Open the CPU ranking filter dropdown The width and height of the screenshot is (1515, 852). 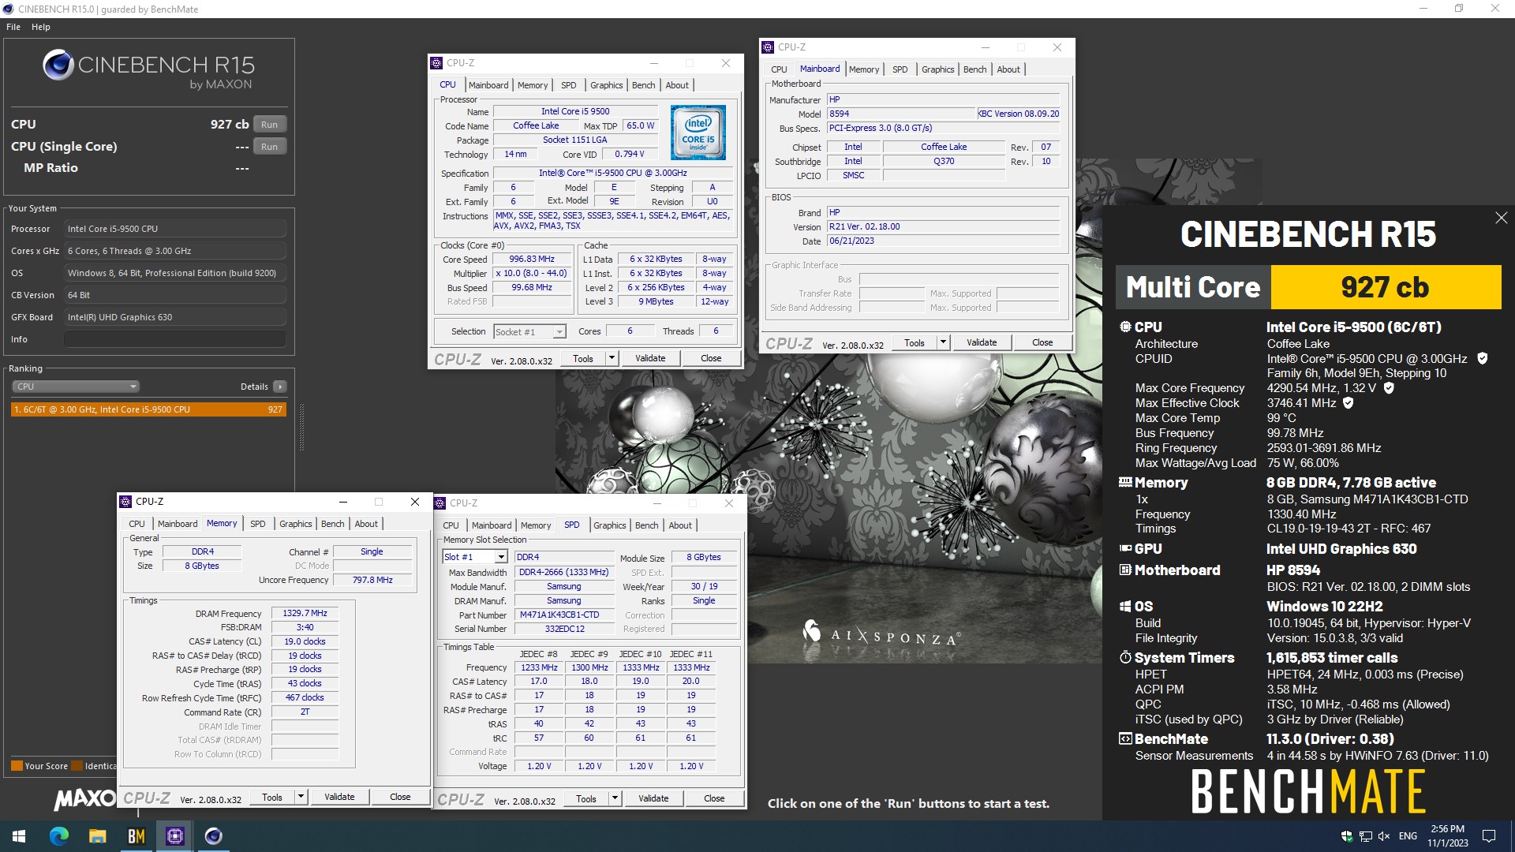click(76, 387)
